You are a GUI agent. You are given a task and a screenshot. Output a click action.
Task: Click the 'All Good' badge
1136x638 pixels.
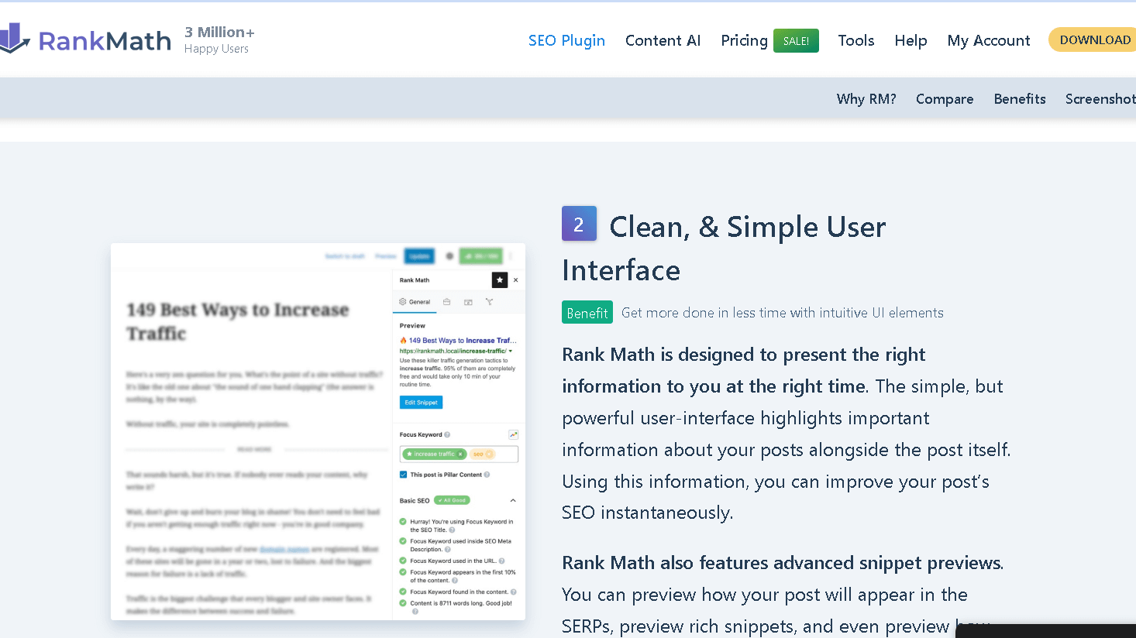coord(452,500)
